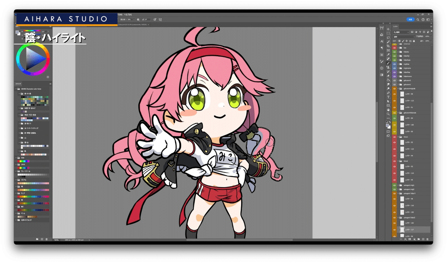The width and height of the screenshot is (447, 263).
Task: Create new adjustment layer icon
Action: pyautogui.click(x=414, y=239)
